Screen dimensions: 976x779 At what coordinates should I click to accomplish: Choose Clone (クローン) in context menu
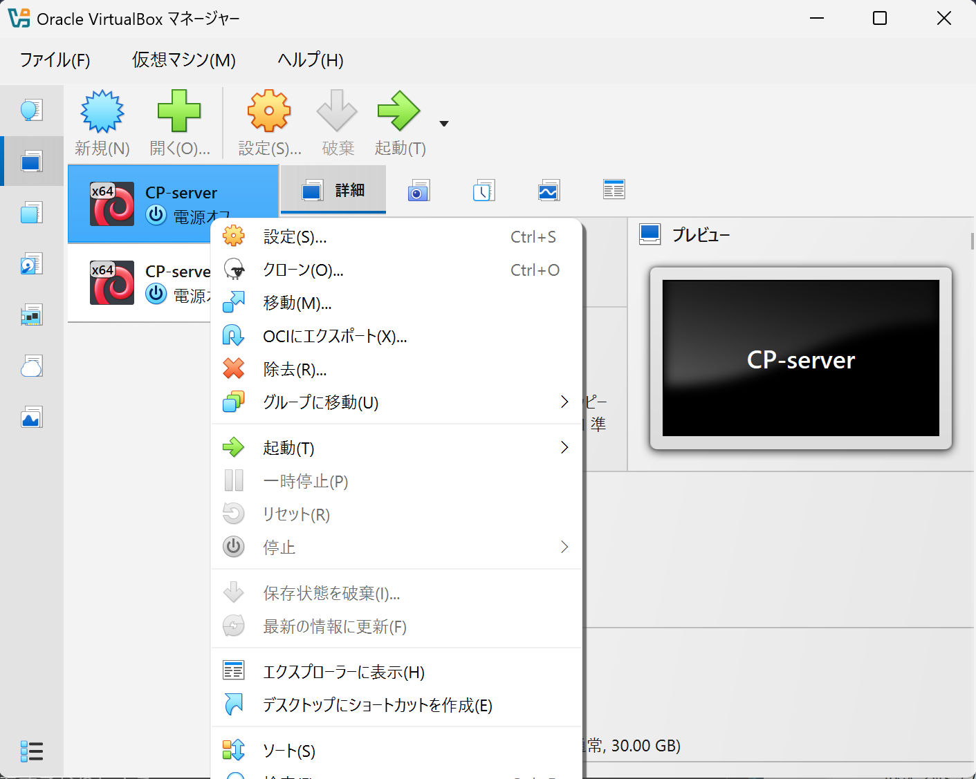[x=396, y=270]
